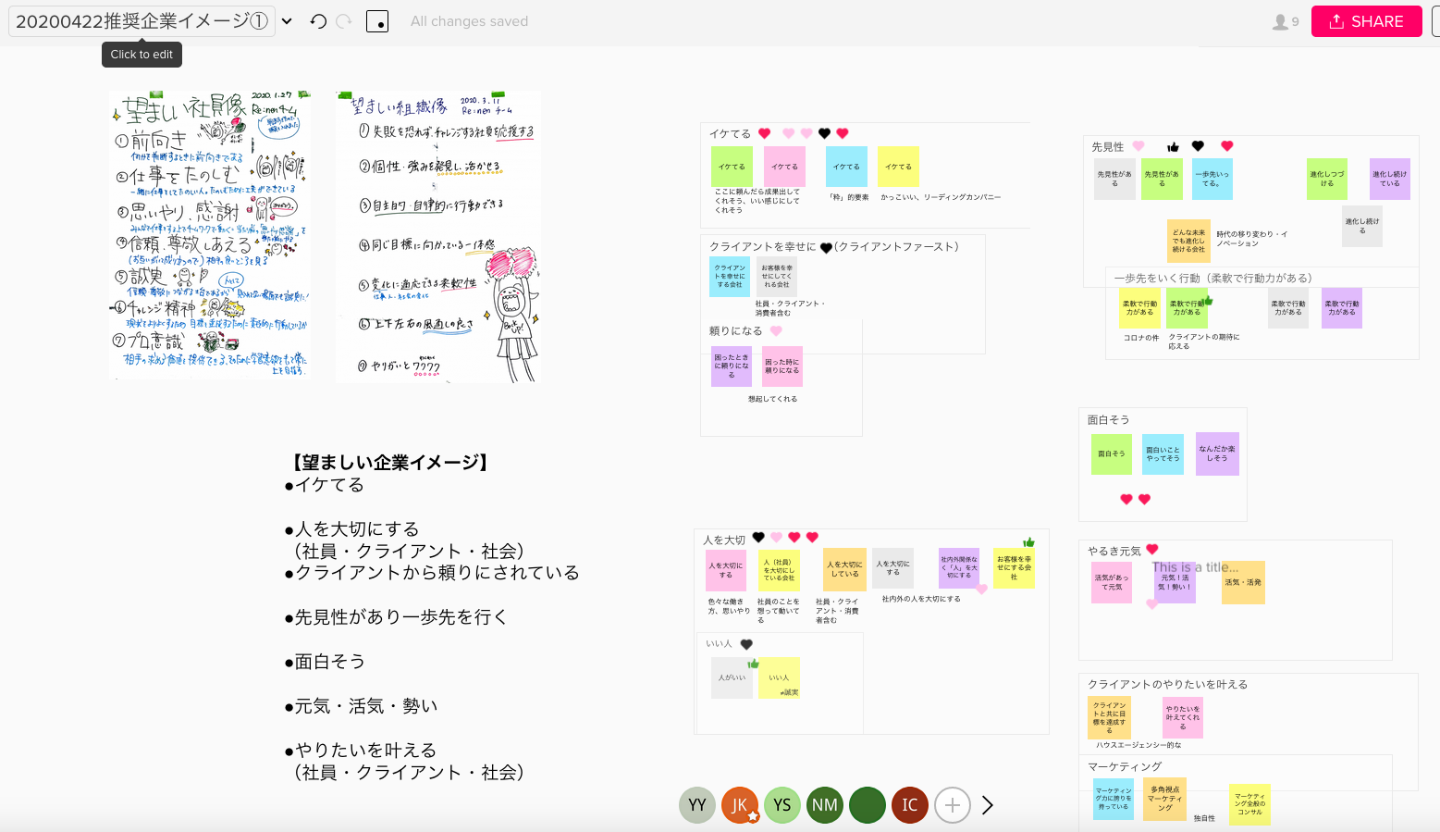Viewport: 1440px width, 832px height.
Task: Click the コロナの件 caption text
Action: pos(1141,338)
